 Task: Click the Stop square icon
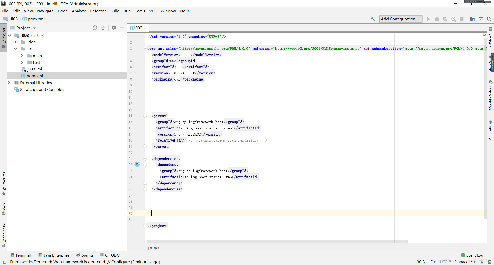[x=462, y=19]
